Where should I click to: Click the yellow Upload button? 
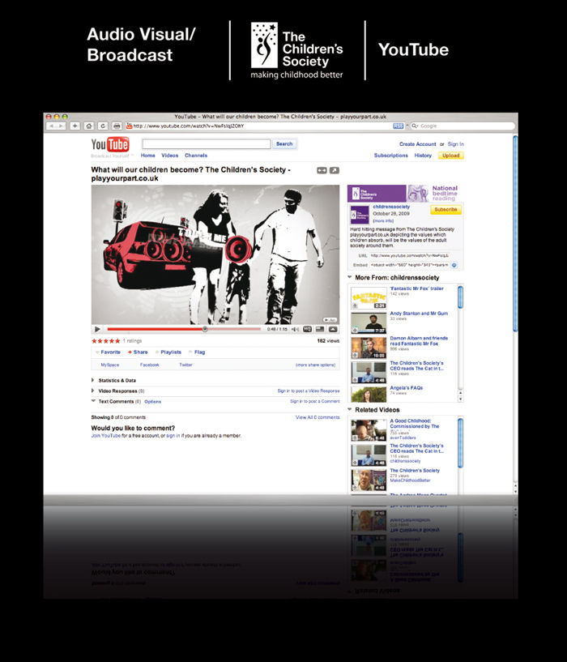(450, 156)
